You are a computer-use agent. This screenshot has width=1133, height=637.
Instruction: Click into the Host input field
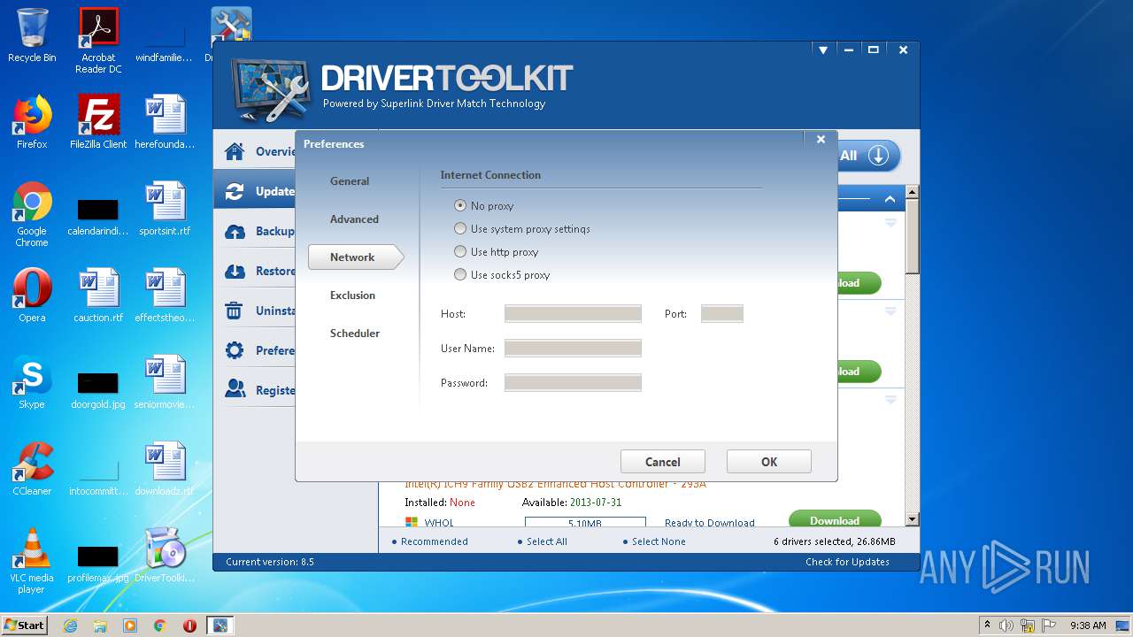point(573,313)
